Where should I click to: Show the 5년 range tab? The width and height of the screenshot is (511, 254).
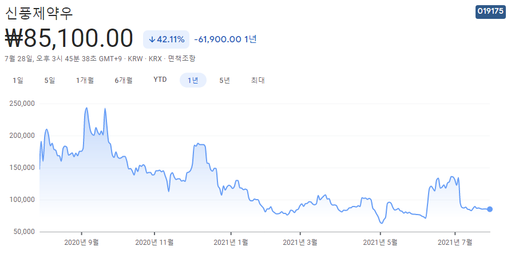click(x=225, y=80)
